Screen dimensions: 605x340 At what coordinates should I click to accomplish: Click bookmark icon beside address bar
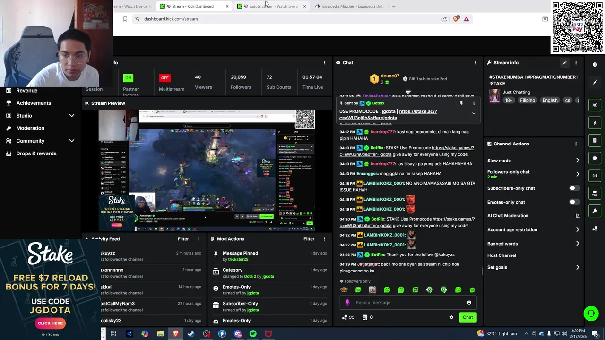tap(125, 19)
